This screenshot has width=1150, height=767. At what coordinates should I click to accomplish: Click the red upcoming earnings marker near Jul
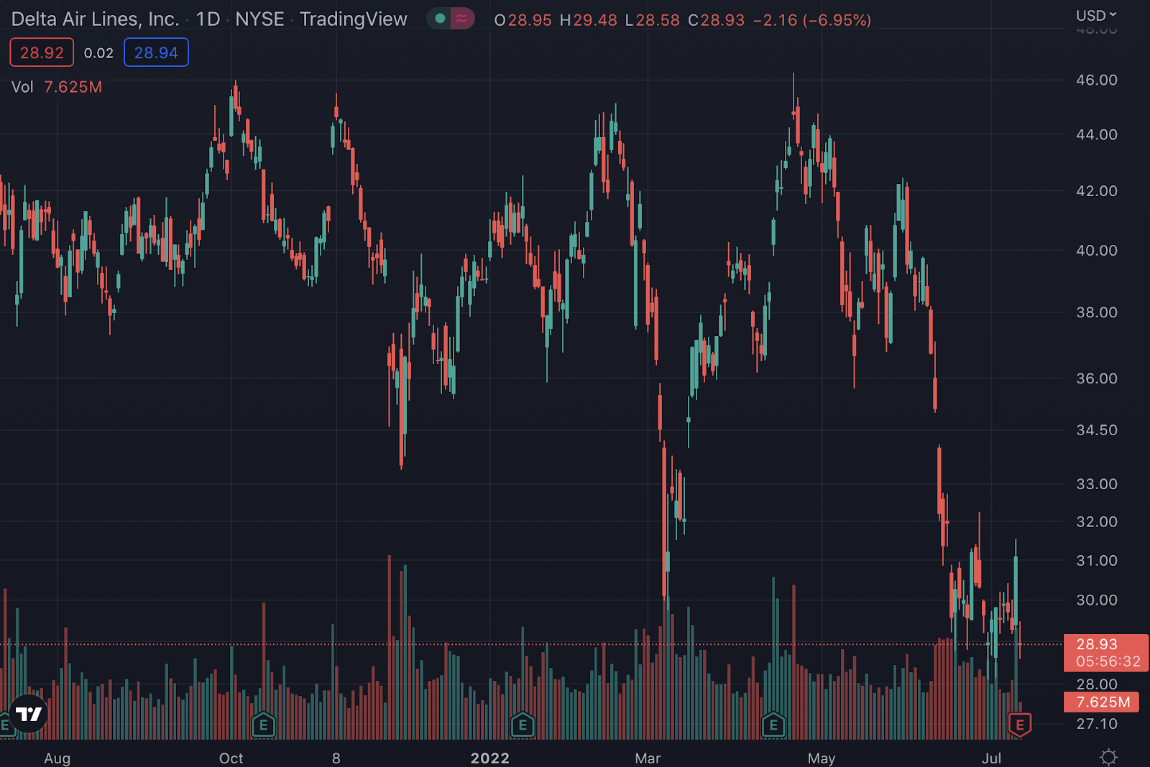click(1020, 725)
